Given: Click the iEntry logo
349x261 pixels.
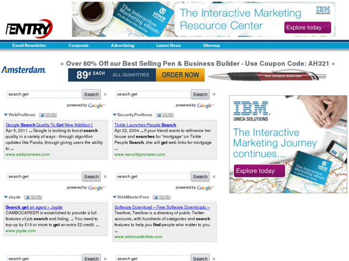Looking at the screenshot, I should [x=29, y=29].
